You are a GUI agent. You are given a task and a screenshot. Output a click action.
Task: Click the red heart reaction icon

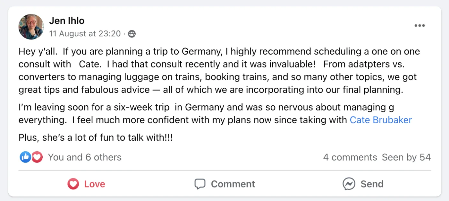(x=37, y=157)
